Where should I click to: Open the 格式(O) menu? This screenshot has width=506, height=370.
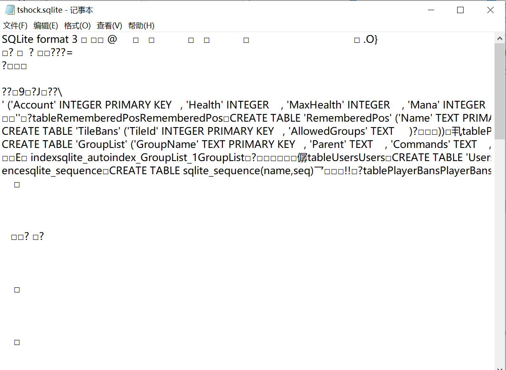(77, 26)
